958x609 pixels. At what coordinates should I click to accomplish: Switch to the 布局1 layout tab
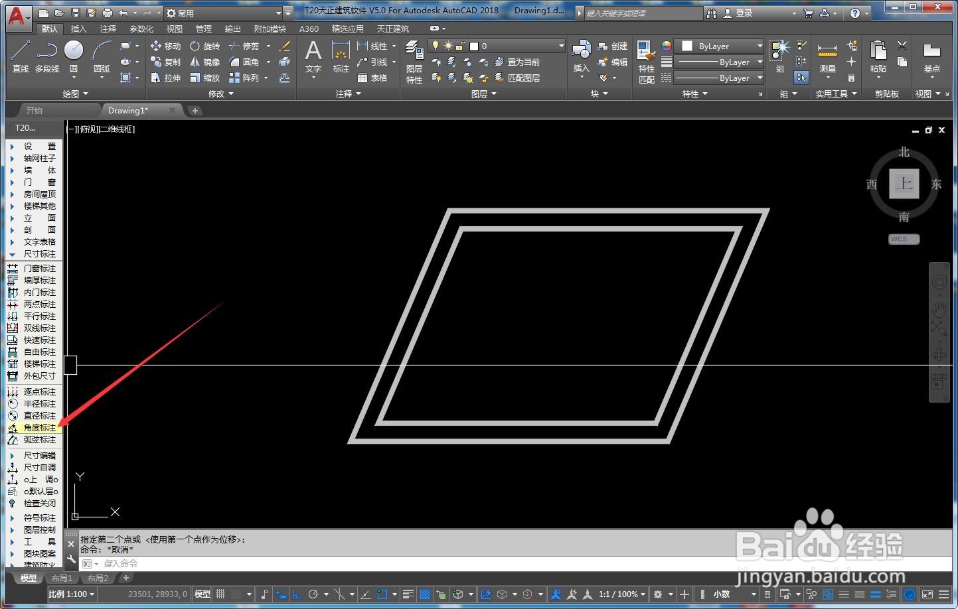[x=62, y=578]
